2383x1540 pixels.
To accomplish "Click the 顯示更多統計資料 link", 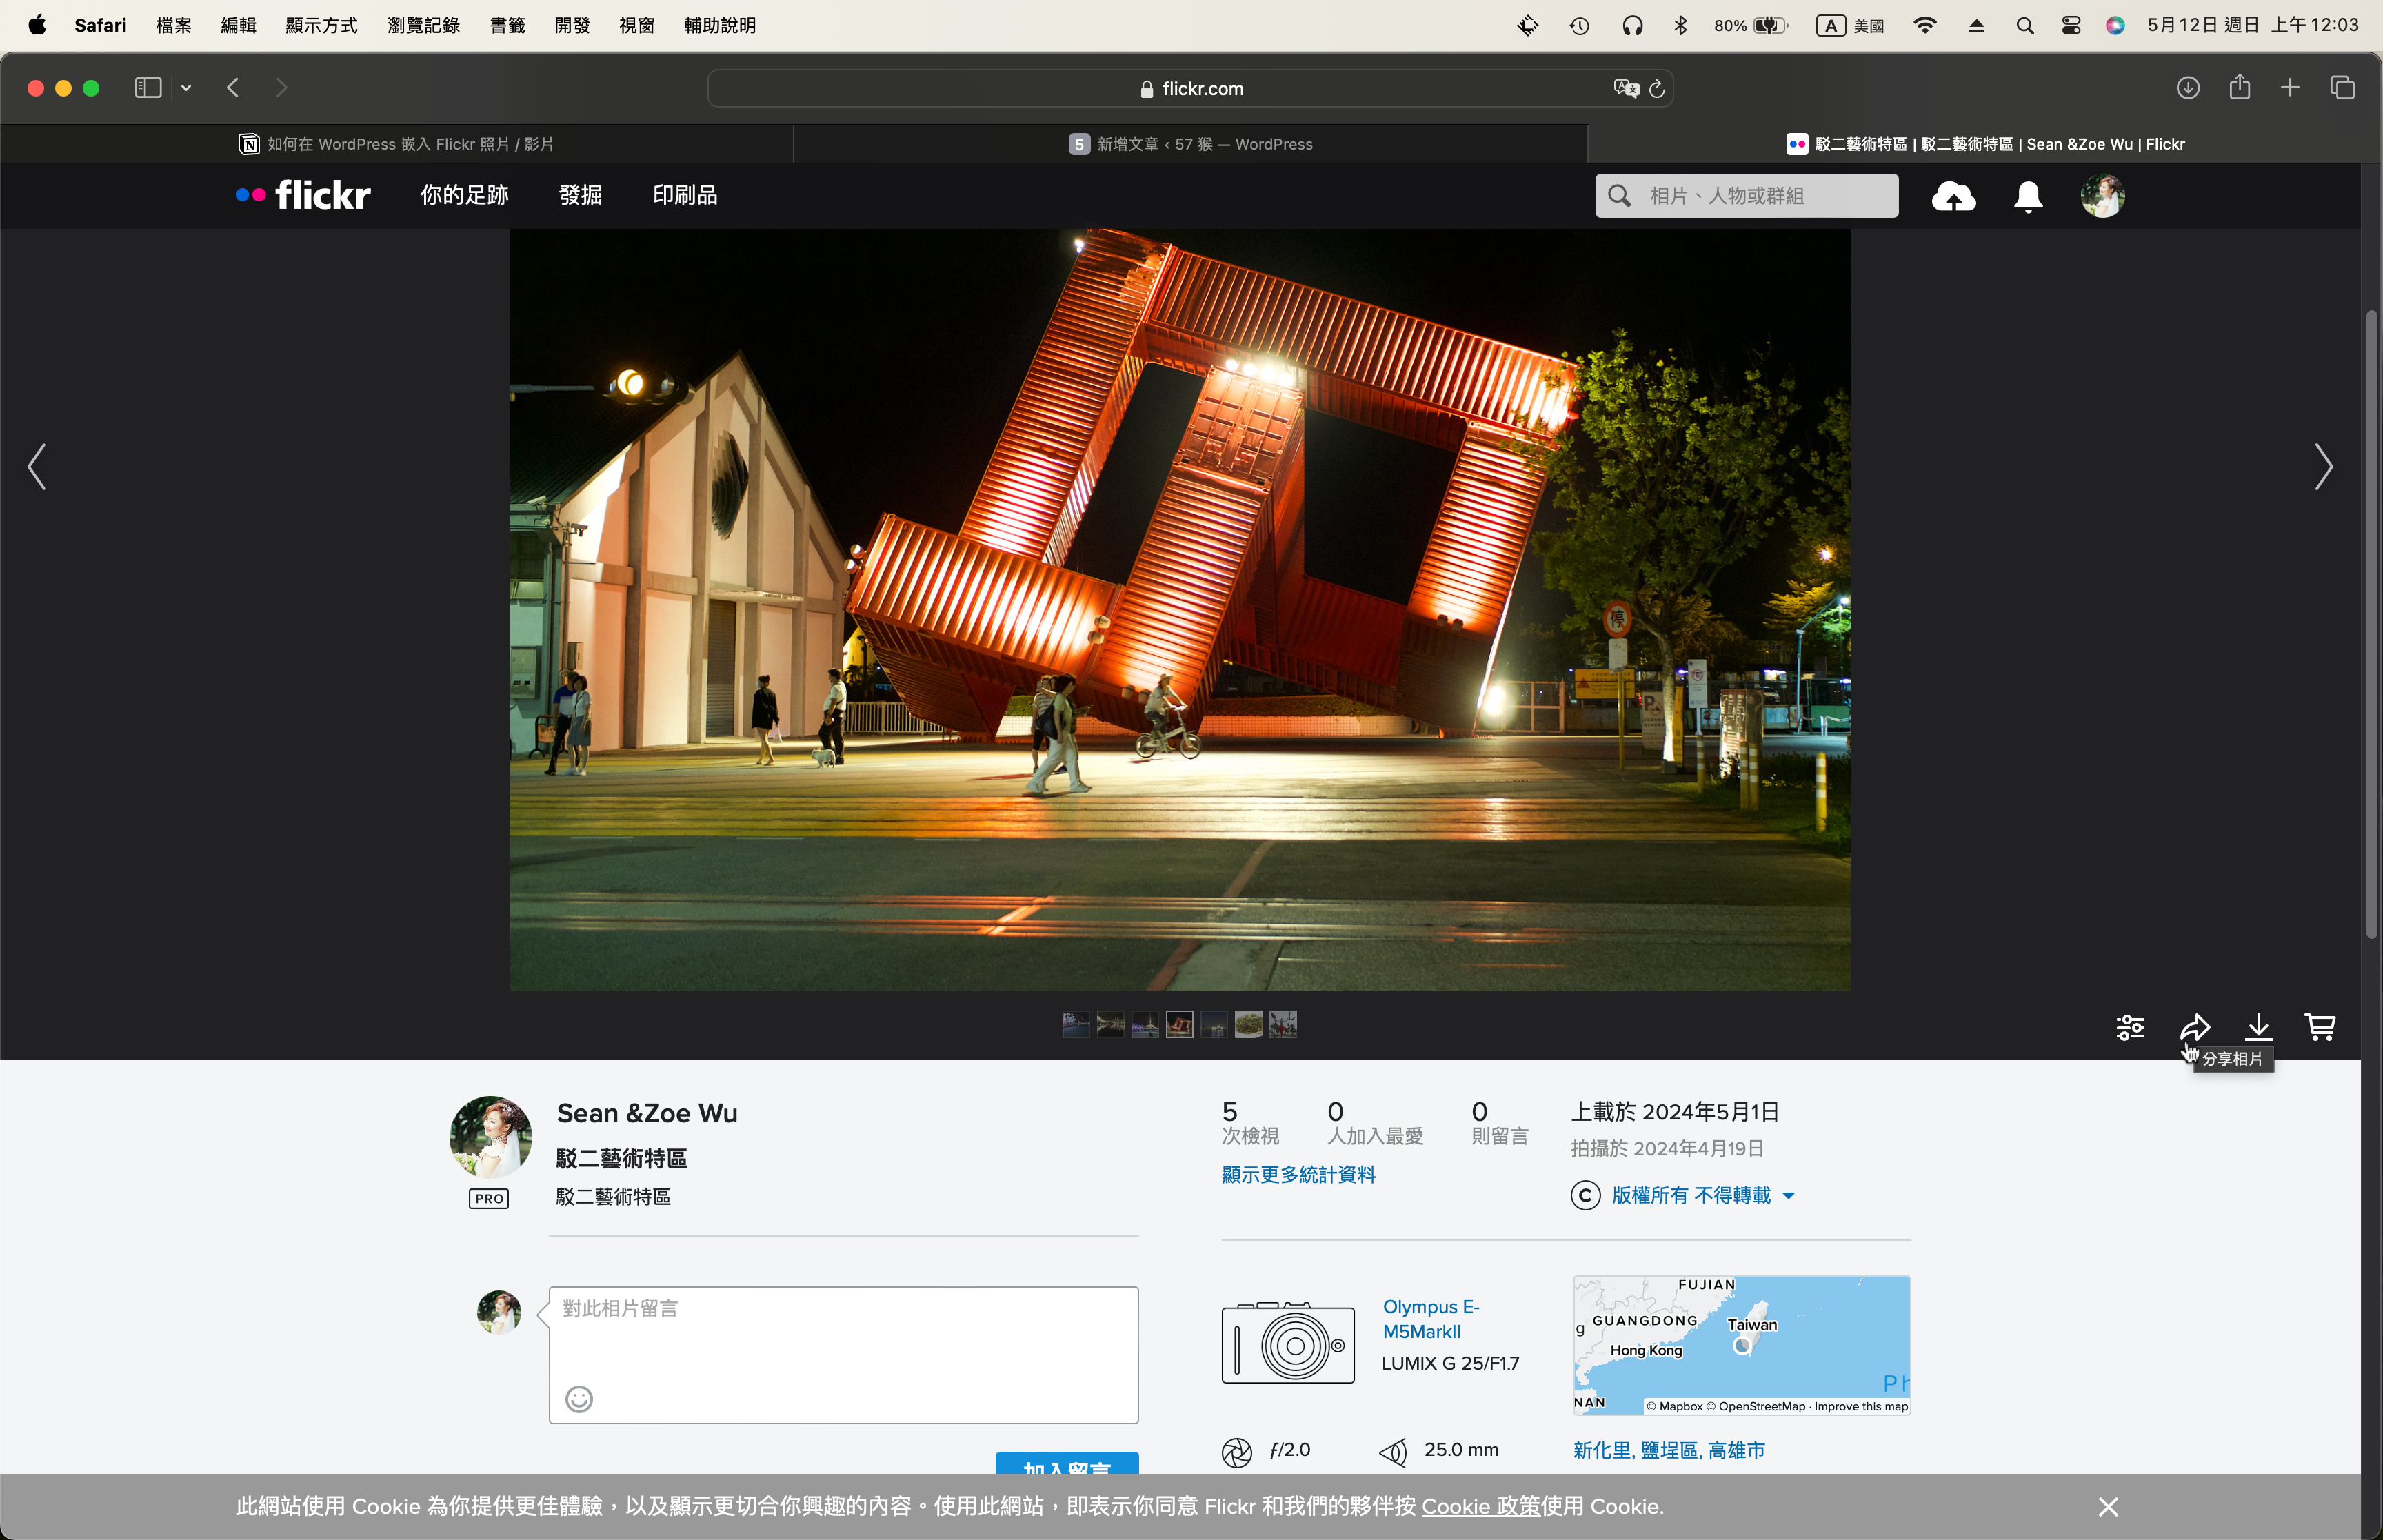I will point(1298,1174).
